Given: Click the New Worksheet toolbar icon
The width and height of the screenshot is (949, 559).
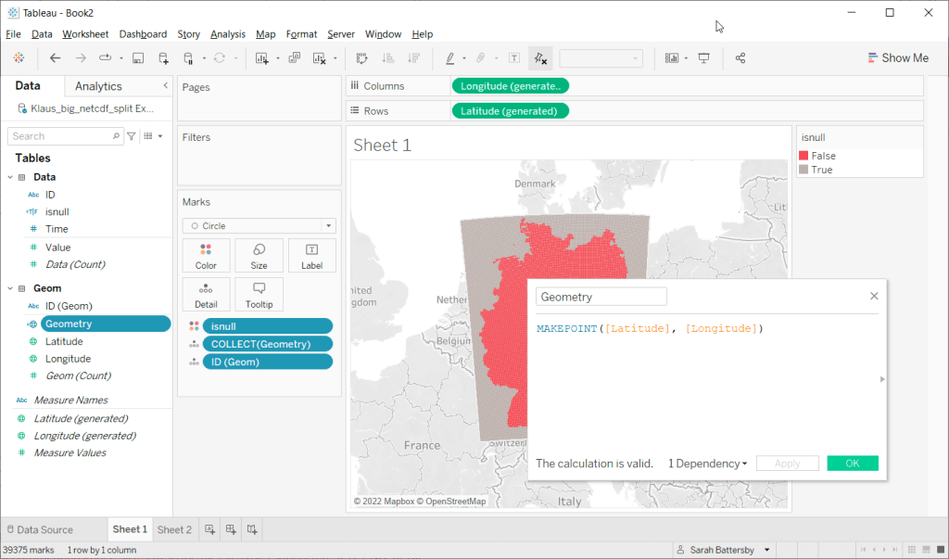Looking at the screenshot, I should 261,58.
